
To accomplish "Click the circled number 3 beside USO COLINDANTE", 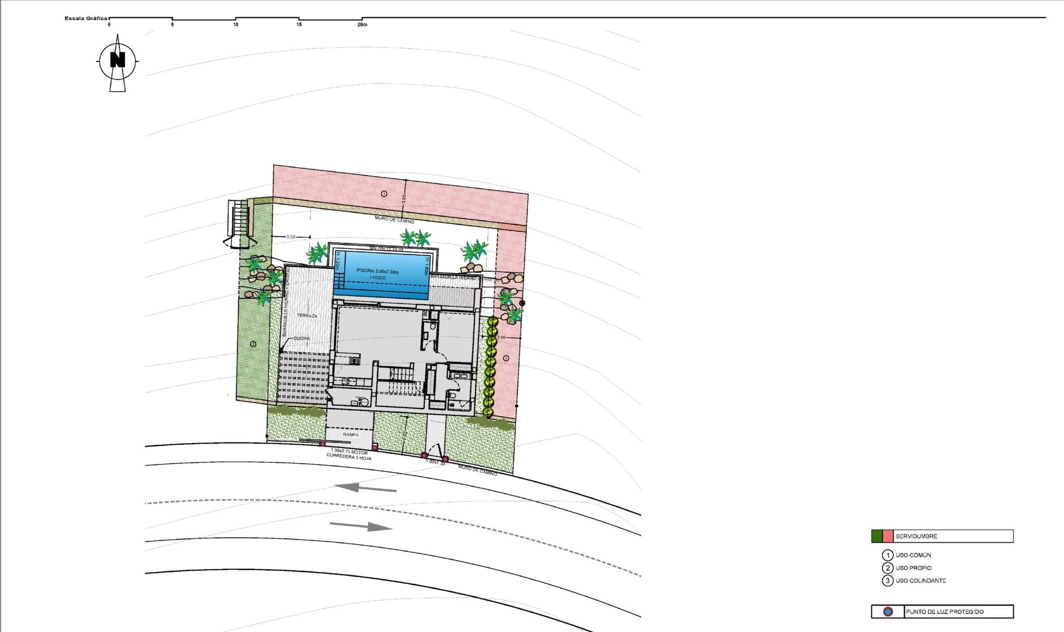I will coord(887,580).
